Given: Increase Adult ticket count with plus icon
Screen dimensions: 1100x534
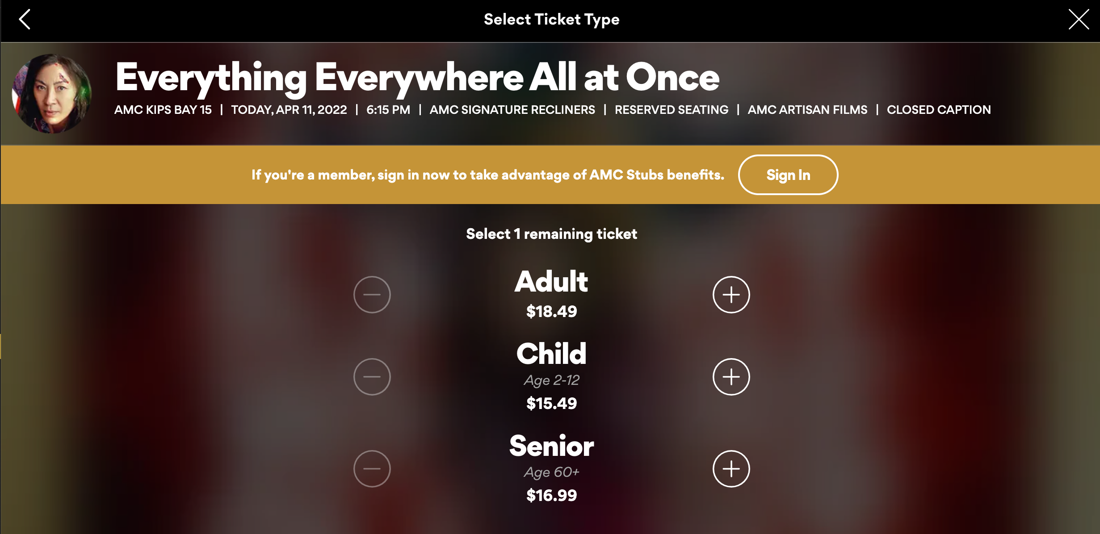Looking at the screenshot, I should [731, 294].
